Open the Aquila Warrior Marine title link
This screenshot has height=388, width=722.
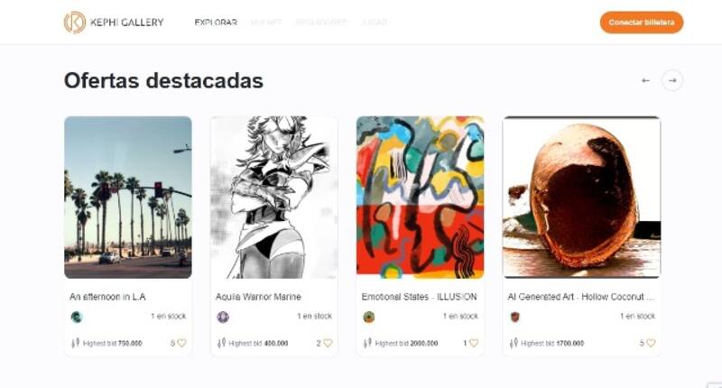pyautogui.click(x=258, y=297)
